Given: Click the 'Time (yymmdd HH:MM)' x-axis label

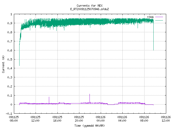Looking at the screenshot, I should pos(90,126).
